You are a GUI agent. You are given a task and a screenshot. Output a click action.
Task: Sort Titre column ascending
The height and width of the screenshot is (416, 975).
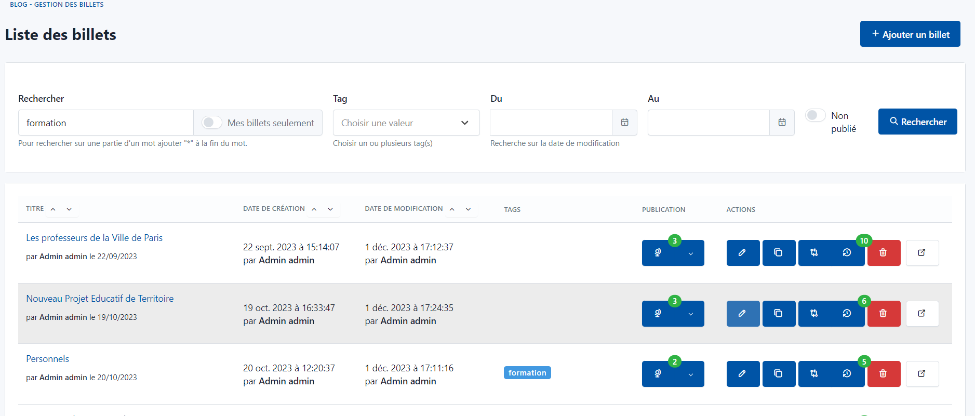[53, 209]
